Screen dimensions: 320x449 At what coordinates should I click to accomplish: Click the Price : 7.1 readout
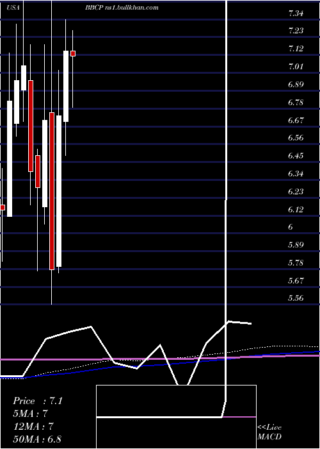pos(37,401)
